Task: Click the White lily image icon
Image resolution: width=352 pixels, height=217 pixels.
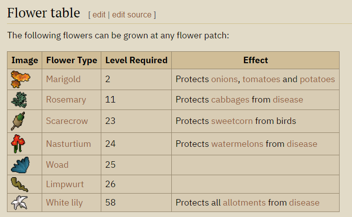Action: click(19, 203)
